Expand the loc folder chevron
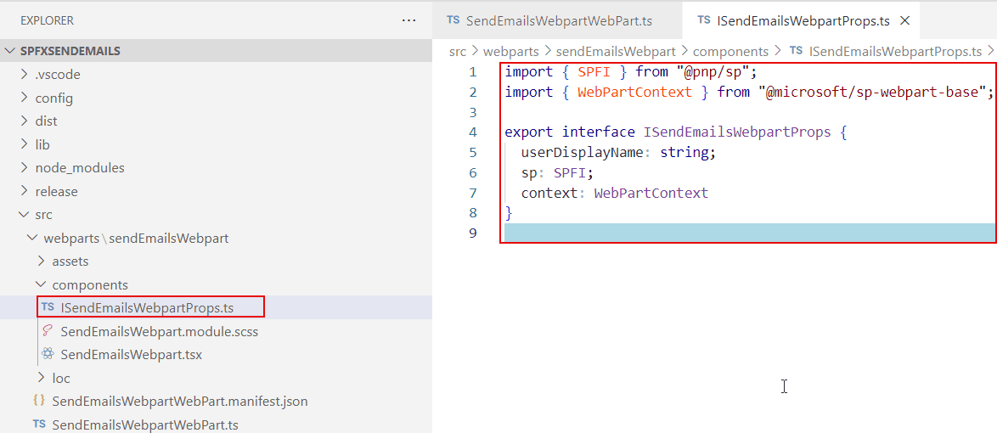 click(42, 379)
